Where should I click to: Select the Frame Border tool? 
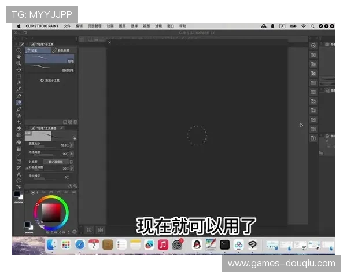(19, 162)
